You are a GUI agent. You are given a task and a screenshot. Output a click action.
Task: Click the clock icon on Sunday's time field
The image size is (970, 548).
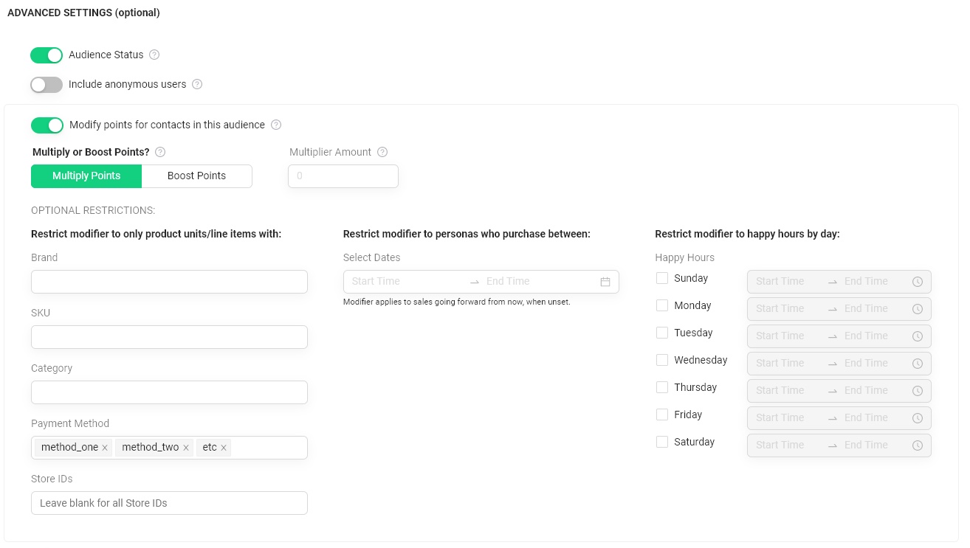918,281
